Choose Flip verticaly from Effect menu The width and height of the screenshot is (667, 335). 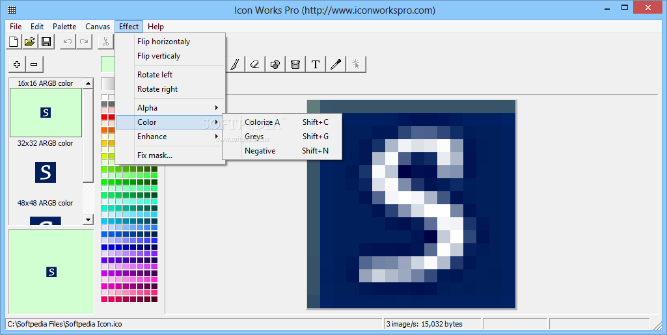pos(170,56)
